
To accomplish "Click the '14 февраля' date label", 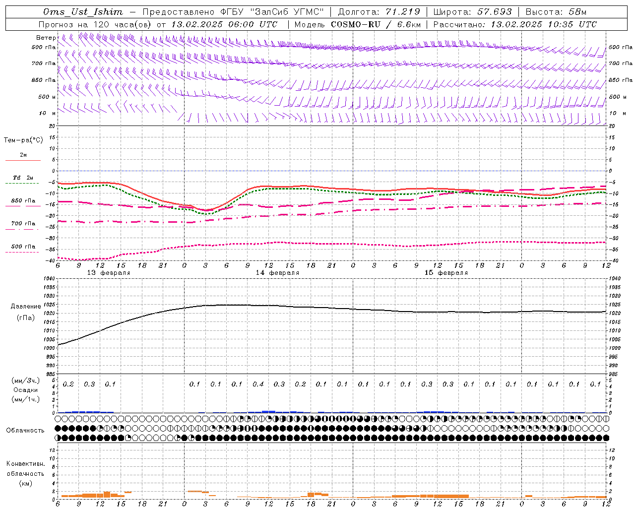I will [x=277, y=273].
